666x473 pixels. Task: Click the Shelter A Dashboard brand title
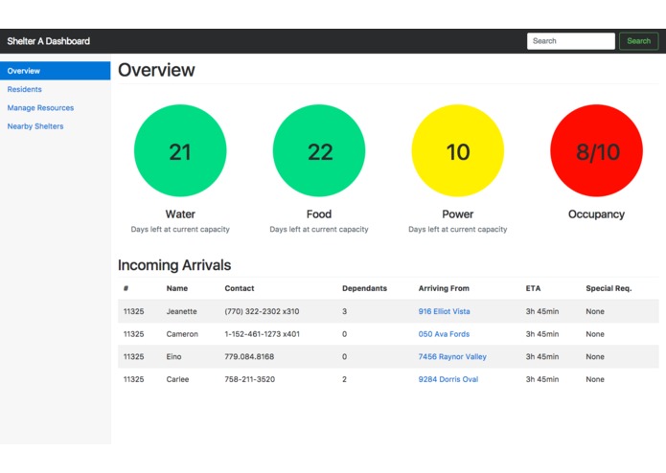tap(49, 41)
